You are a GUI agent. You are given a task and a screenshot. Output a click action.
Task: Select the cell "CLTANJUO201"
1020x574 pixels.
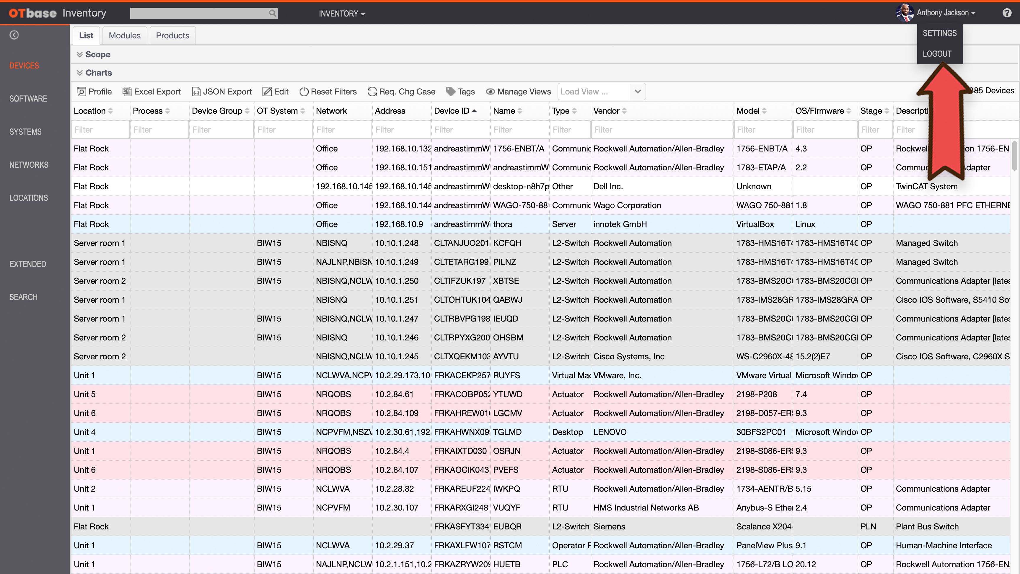point(461,243)
